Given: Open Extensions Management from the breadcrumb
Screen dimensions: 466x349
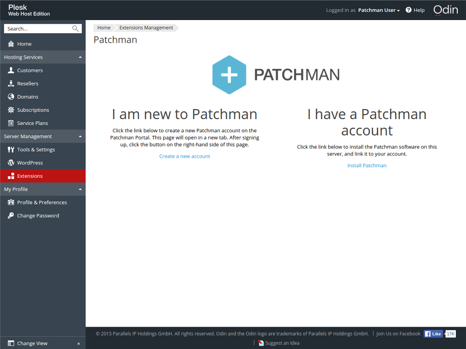Looking at the screenshot, I should coord(146,28).
